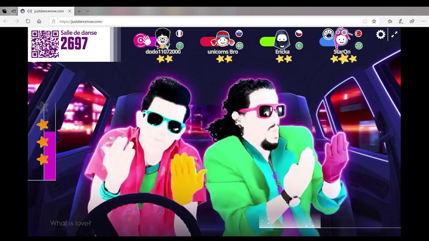Close the justdancenow.com tab
Screen dimensions: 429x241
69,11
